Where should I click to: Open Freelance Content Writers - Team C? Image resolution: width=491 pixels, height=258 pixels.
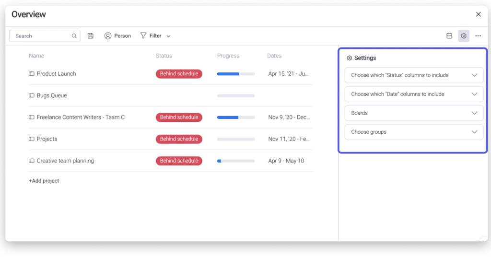(x=81, y=117)
